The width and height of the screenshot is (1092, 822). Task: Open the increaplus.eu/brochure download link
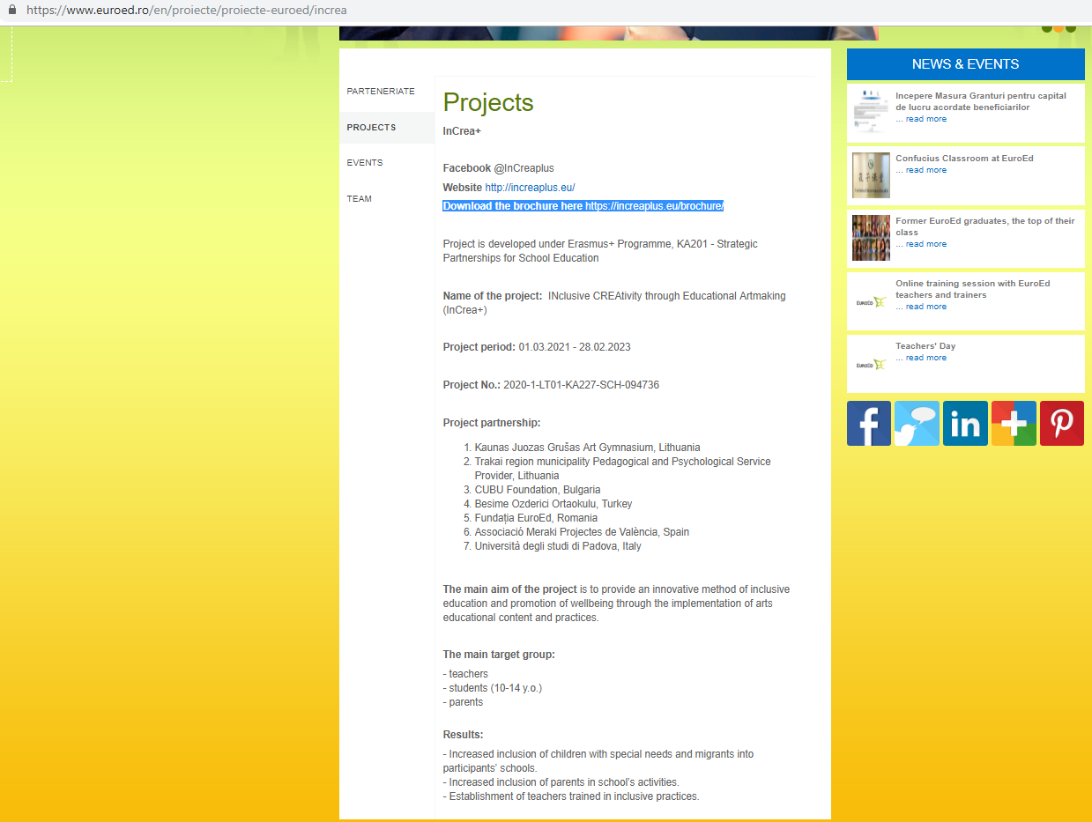654,206
